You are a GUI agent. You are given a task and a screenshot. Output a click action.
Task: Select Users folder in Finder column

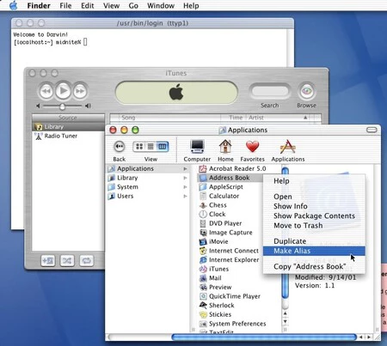click(148, 197)
